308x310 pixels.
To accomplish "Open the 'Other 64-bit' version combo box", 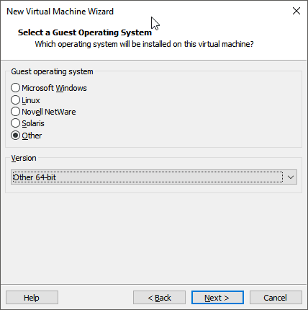I will (154, 177).
